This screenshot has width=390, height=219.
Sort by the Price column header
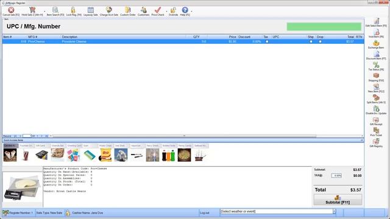point(222,36)
